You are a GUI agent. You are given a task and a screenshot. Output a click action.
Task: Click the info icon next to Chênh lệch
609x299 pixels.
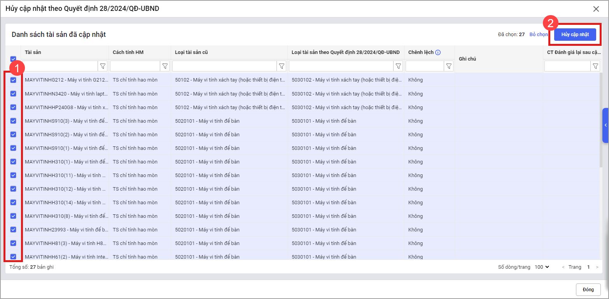(x=438, y=52)
